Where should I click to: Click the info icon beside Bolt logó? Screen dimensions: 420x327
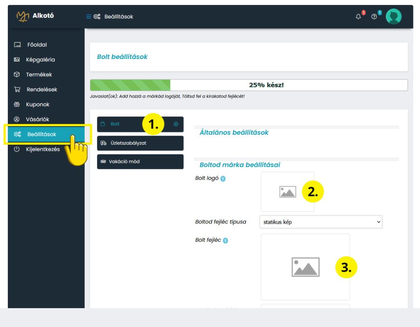[223, 179]
